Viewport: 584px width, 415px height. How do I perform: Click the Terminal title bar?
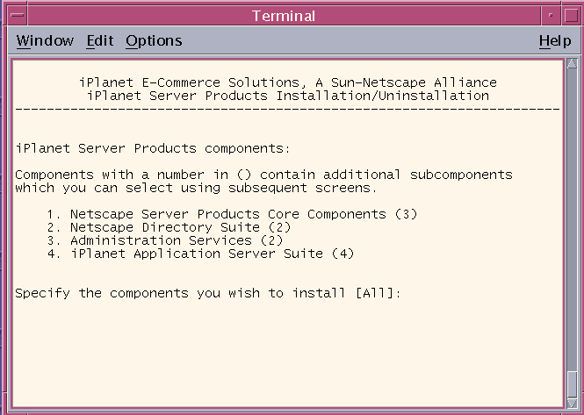(284, 16)
